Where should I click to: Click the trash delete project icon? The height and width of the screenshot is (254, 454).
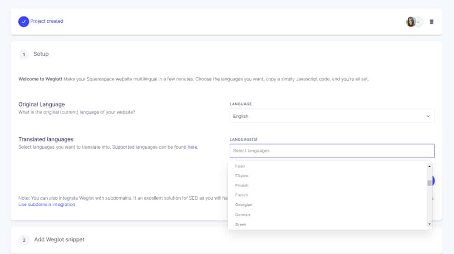coord(431,22)
